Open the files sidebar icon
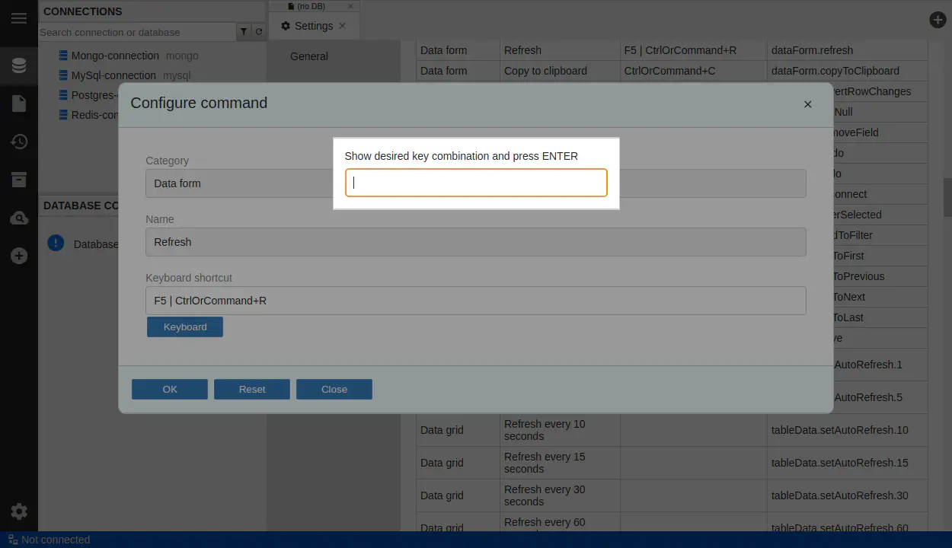Viewport: 952px width, 548px height. coord(19,104)
